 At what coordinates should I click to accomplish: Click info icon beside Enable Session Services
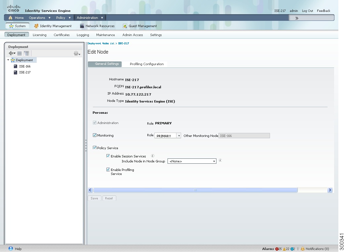click(152, 156)
